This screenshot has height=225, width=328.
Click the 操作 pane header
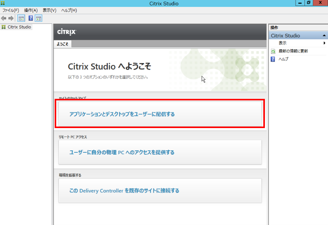click(274, 28)
